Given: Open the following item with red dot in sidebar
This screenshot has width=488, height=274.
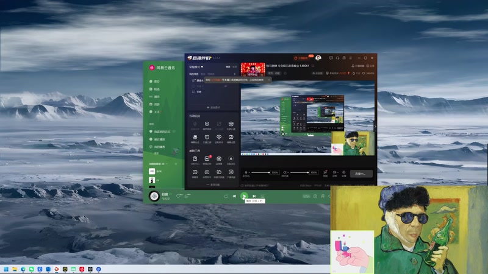Looking at the screenshot, I should click(x=155, y=112).
